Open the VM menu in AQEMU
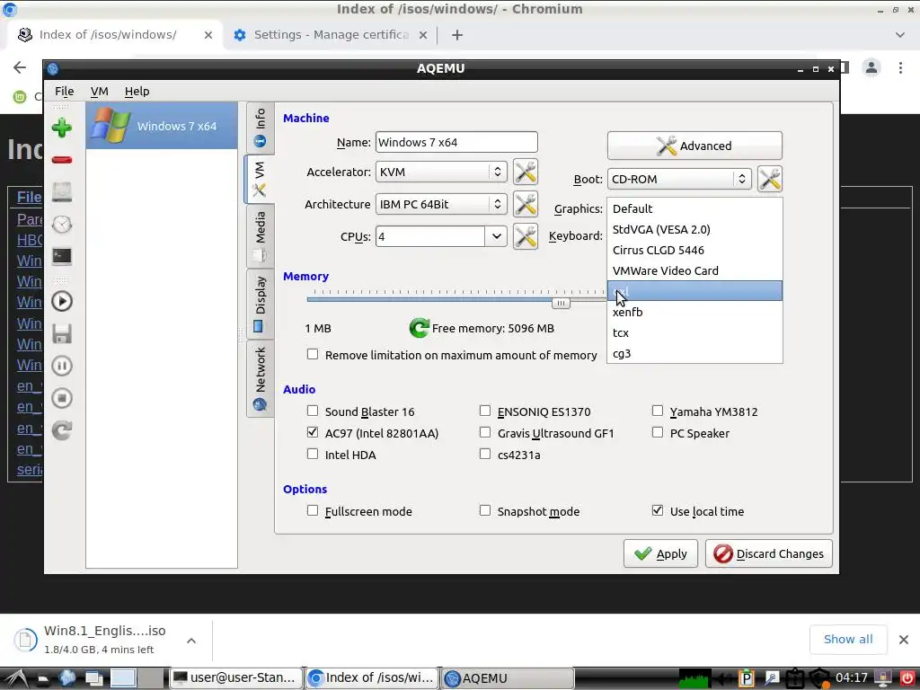Viewport: 920px width, 690px height. coord(99,91)
